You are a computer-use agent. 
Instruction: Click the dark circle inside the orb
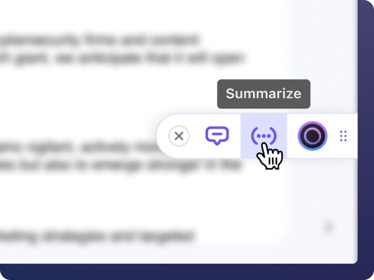[x=313, y=136]
